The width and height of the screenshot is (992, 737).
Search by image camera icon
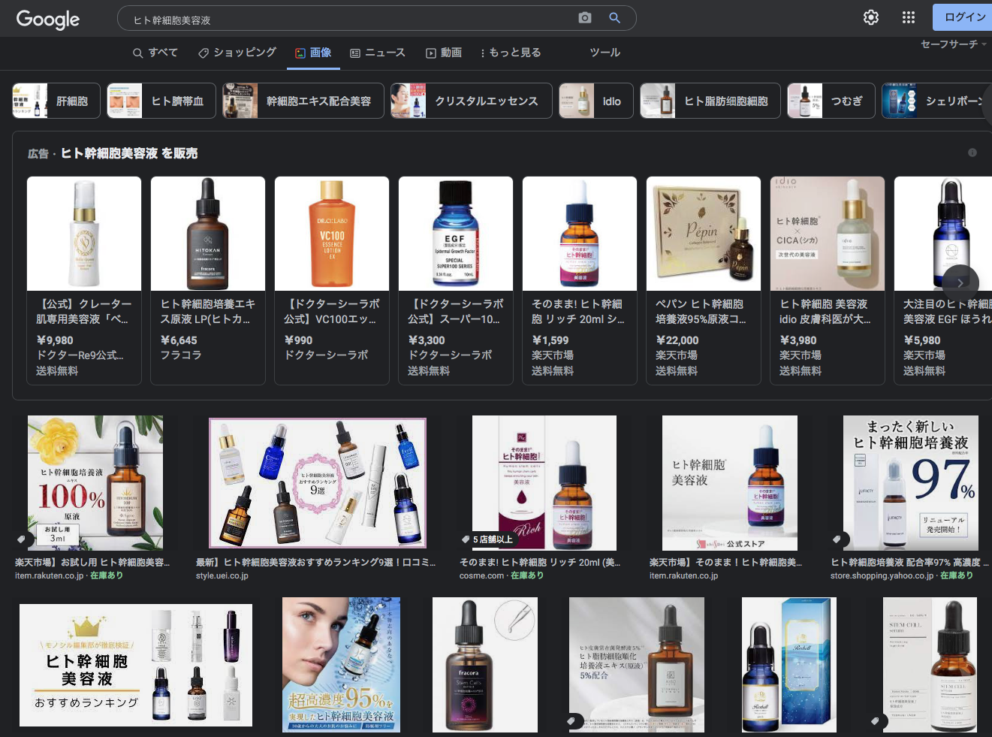click(x=585, y=18)
